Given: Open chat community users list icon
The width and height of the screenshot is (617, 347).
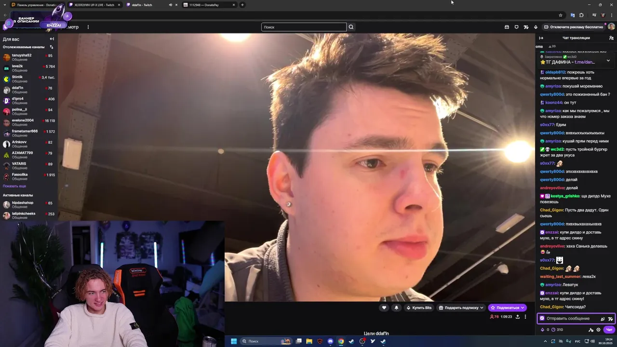Looking at the screenshot, I should point(611,38).
